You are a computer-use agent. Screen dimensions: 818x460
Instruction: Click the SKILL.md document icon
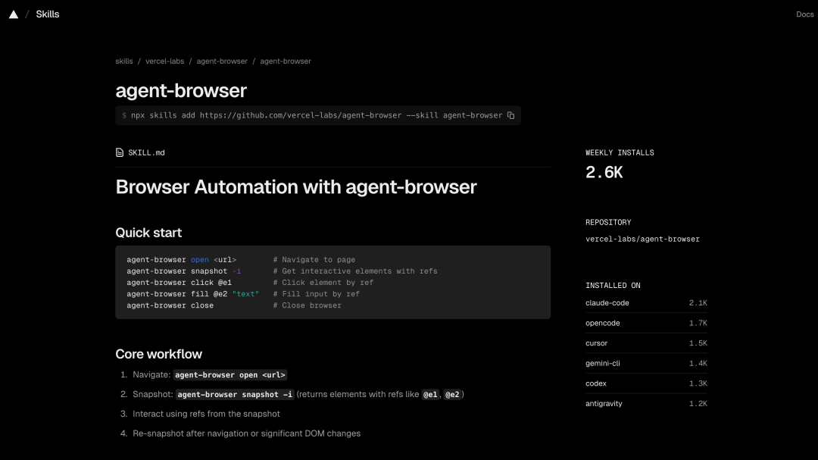tap(119, 152)
